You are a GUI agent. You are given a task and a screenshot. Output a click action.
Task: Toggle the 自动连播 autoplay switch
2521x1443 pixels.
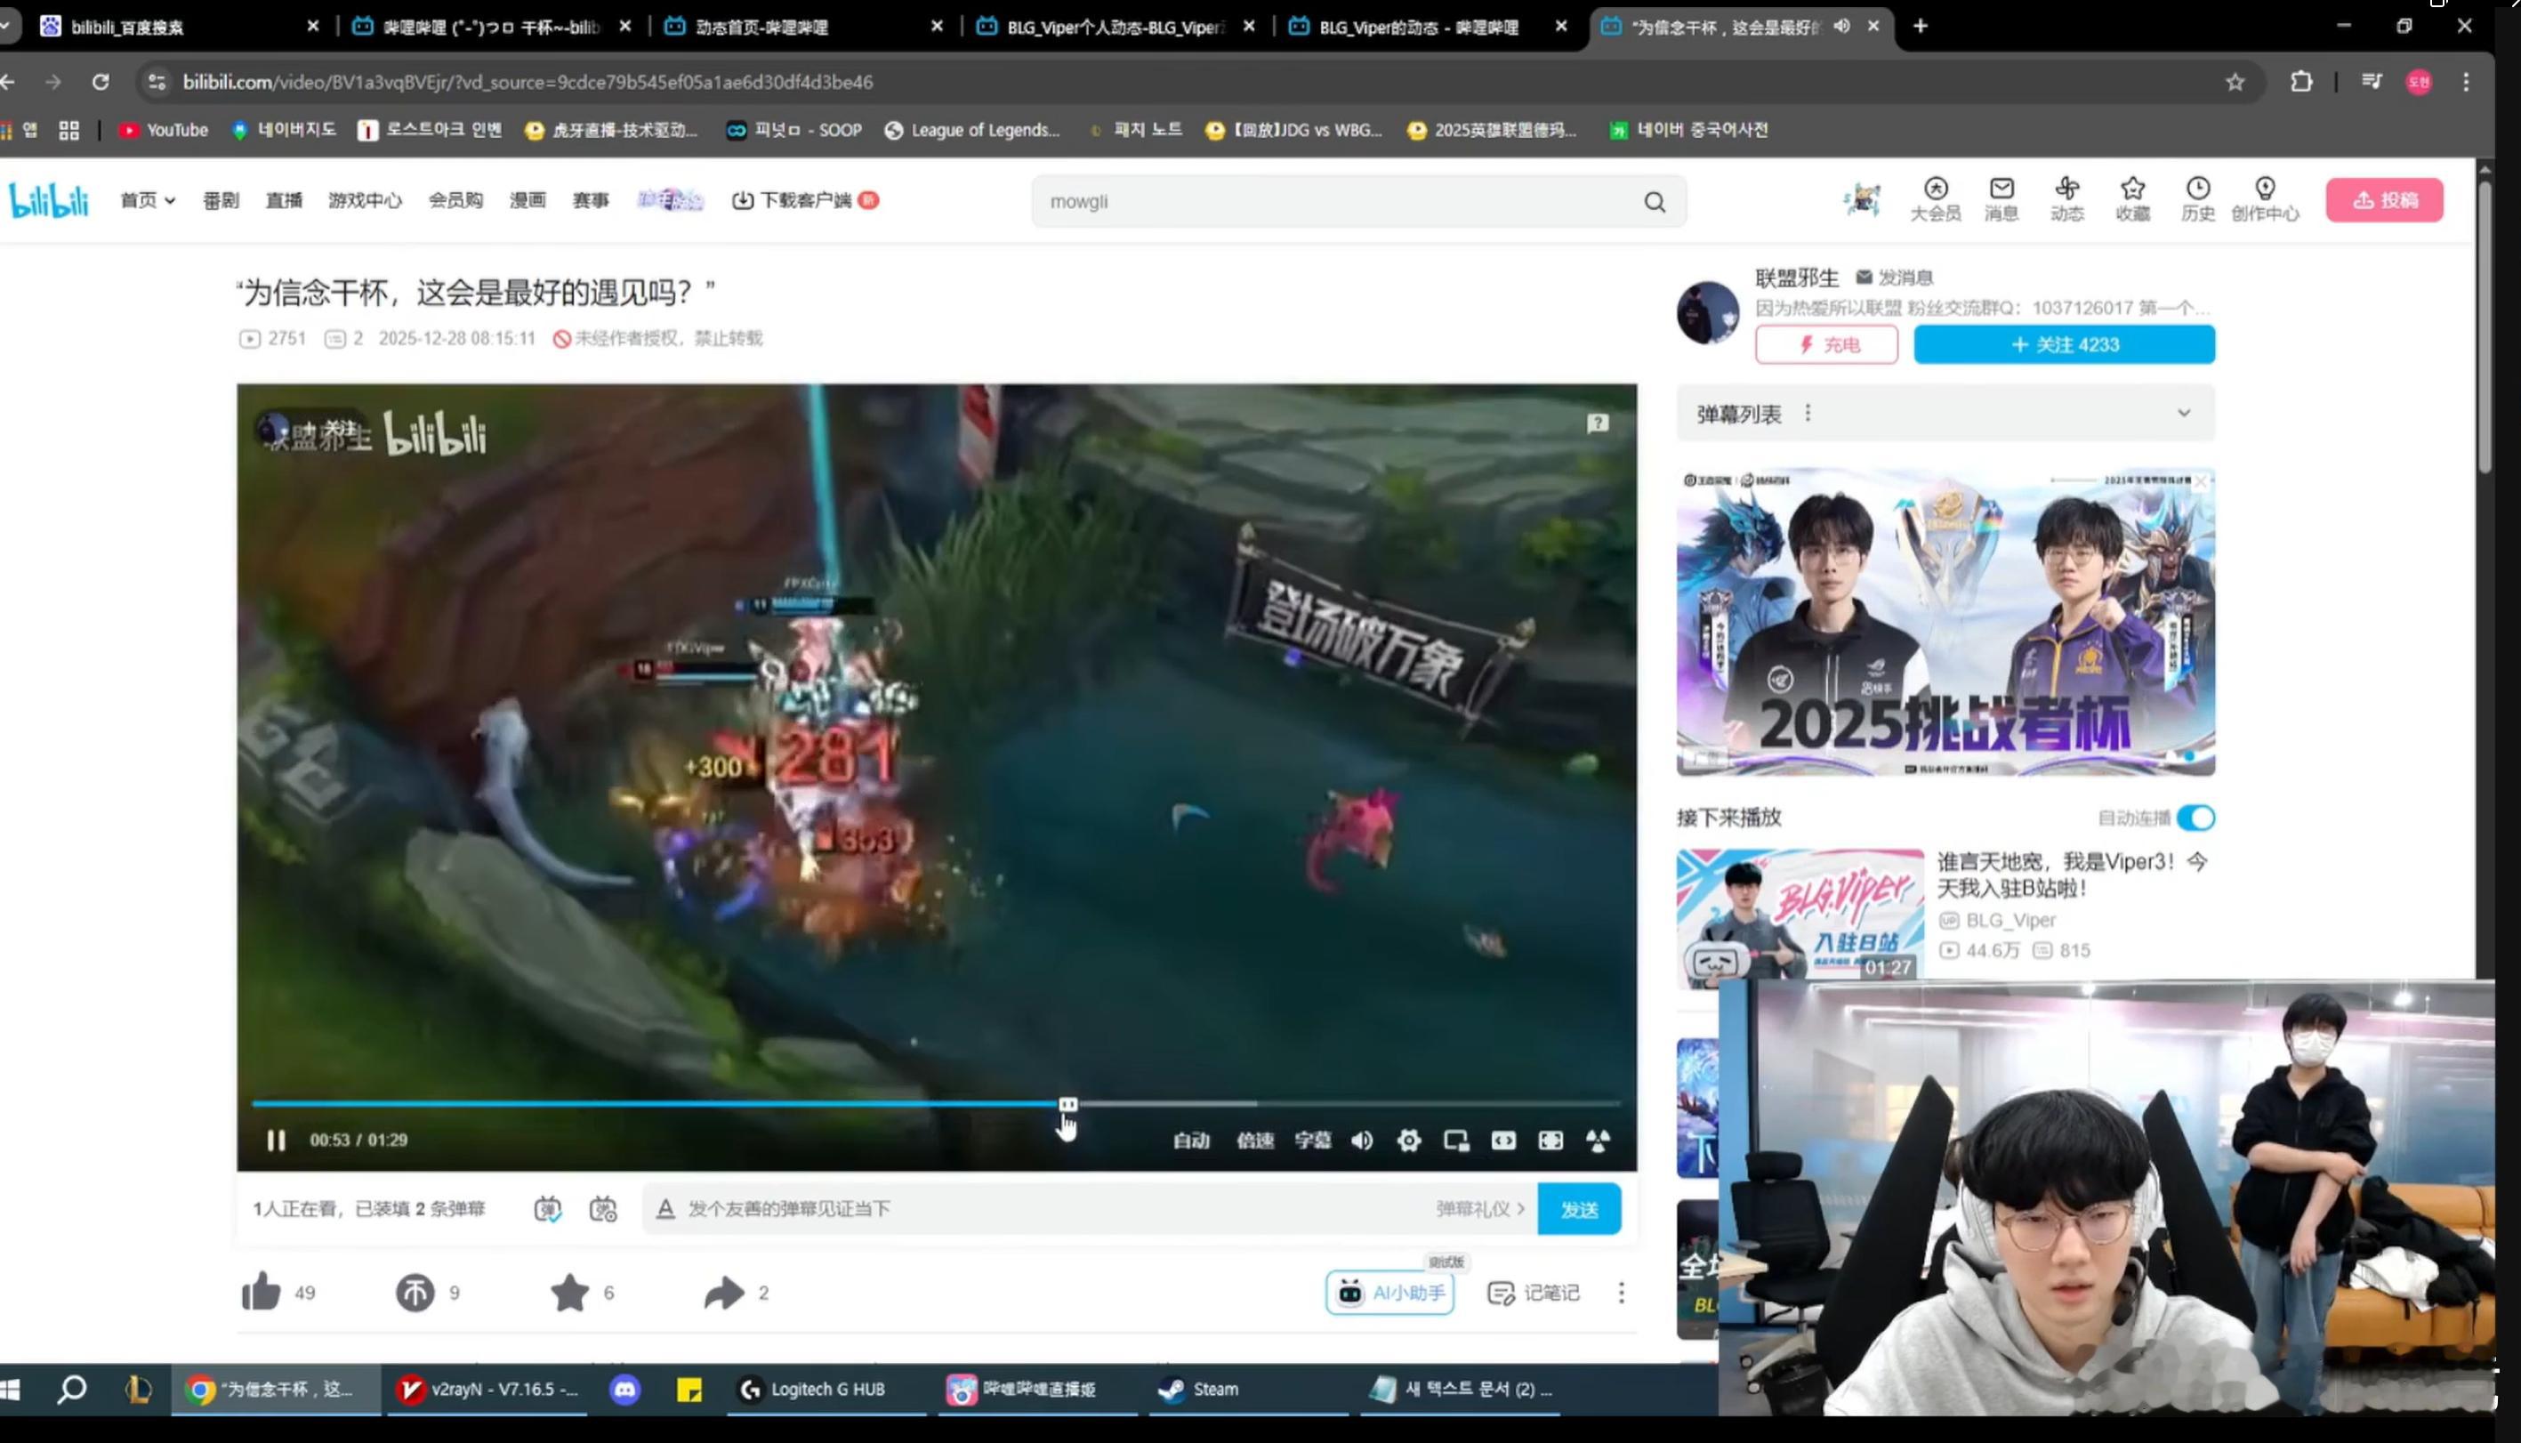click(x=2196, y=818)
